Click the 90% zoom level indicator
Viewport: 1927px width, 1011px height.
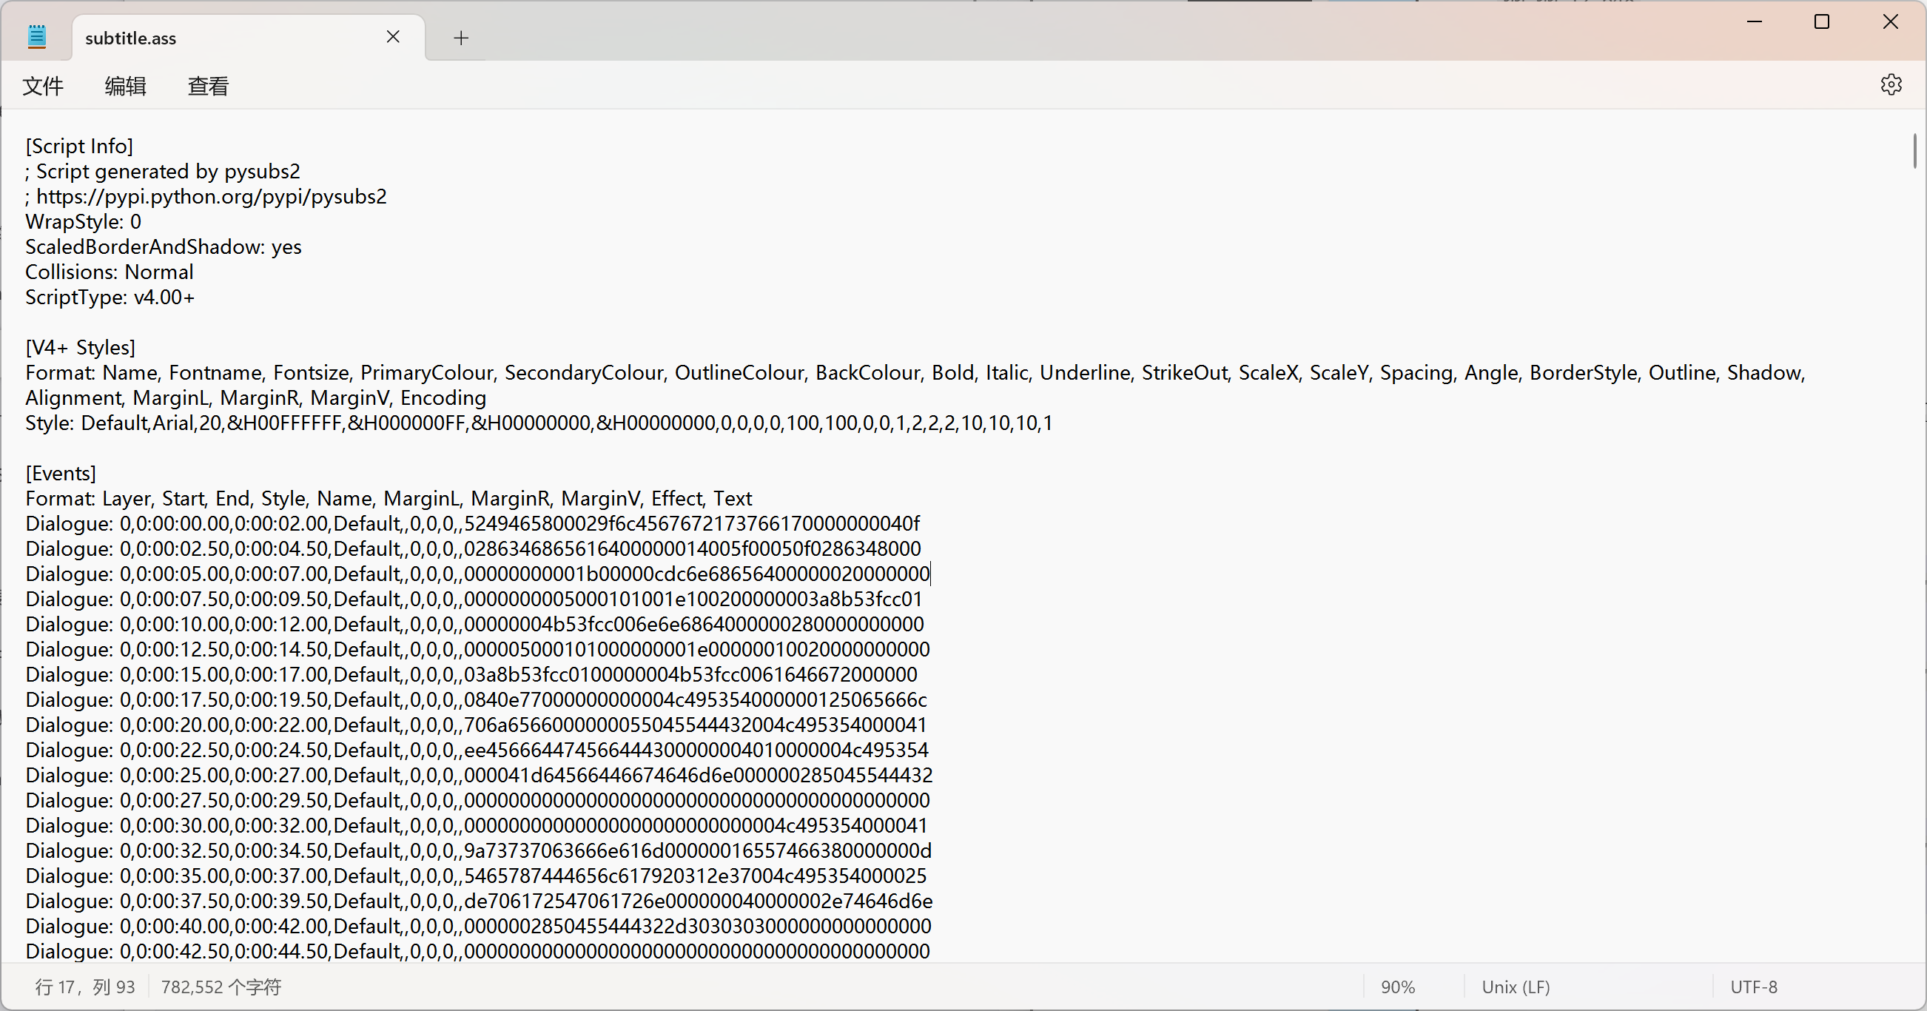pyautogui.click(x=1397, y=987)
